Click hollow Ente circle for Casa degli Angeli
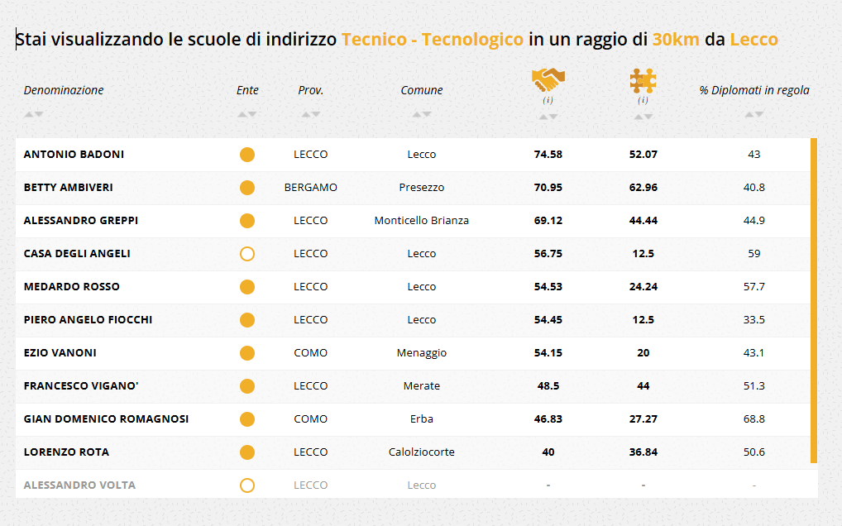This screenshot has height=526, width=842. point(246,254)
